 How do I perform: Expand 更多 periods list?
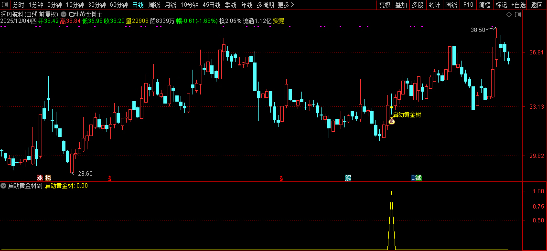286,5
